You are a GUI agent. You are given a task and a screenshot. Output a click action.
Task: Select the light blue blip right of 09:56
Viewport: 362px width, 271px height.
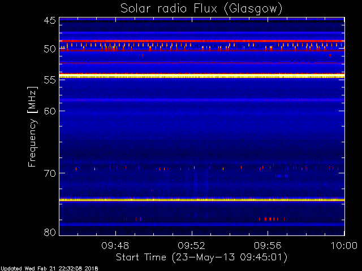[x=281, y=176]
